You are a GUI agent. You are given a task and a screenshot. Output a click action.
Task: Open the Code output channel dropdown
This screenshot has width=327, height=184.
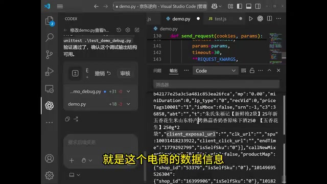[x=215, y=71]
